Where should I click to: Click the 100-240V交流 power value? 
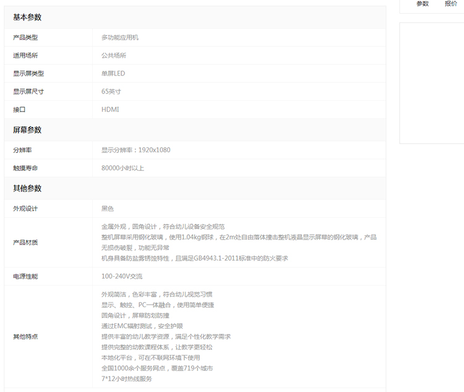(x=122, y=276)
